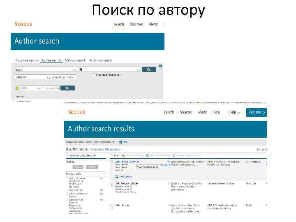This screenshot has height=222, width=296.
Task: Click the View last title icon
Action: (117, 177)
